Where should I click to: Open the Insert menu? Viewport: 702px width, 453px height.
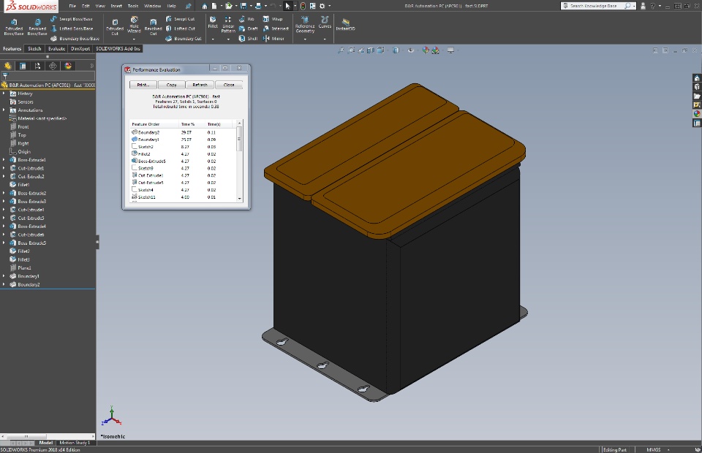click(x=116, y=6)
